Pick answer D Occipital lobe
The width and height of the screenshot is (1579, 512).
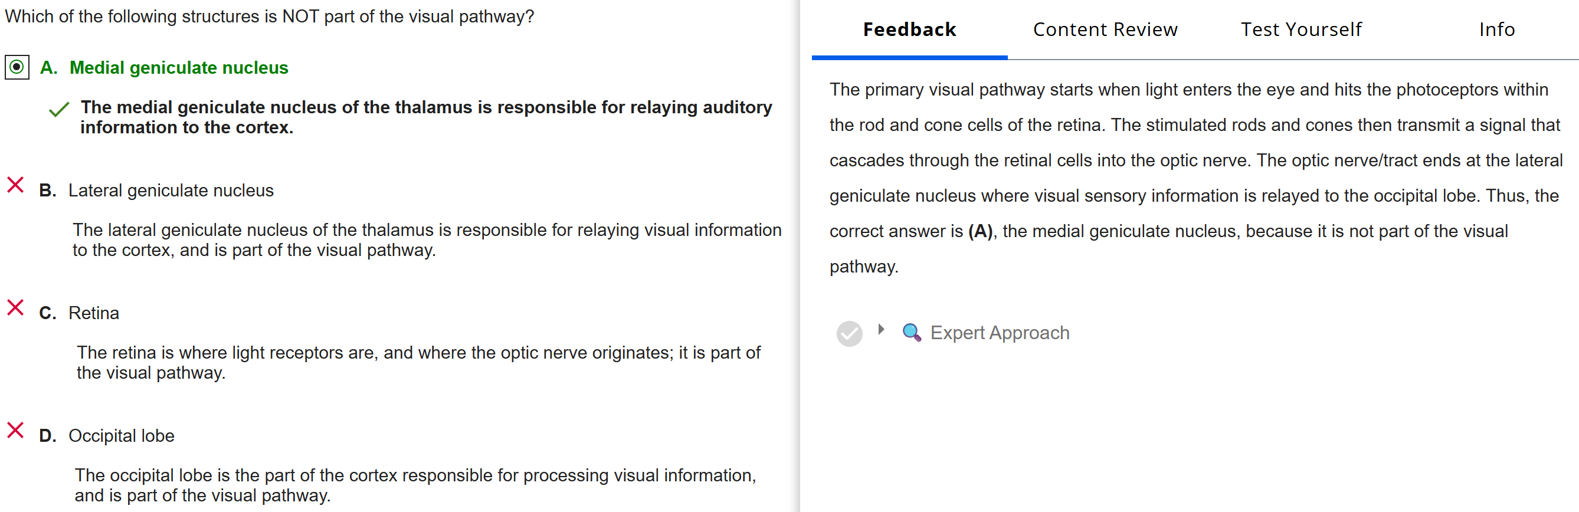point(122,435)
